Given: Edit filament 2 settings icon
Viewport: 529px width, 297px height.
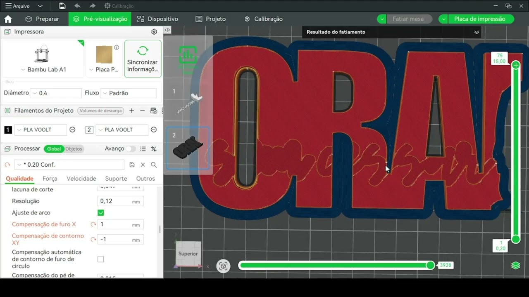Looking at the screenshot, I should (x=154, y=130).
